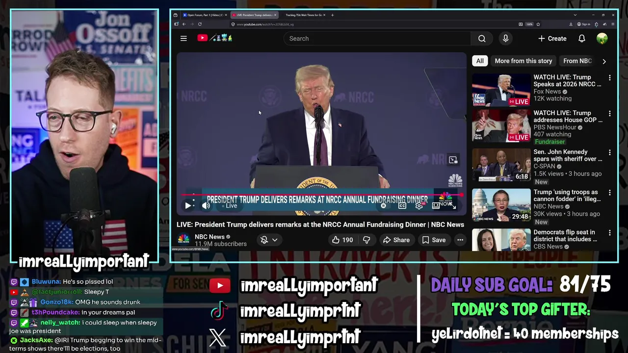628x353 pixels.
Task: Click the Create button
Action: click(552, 38)
